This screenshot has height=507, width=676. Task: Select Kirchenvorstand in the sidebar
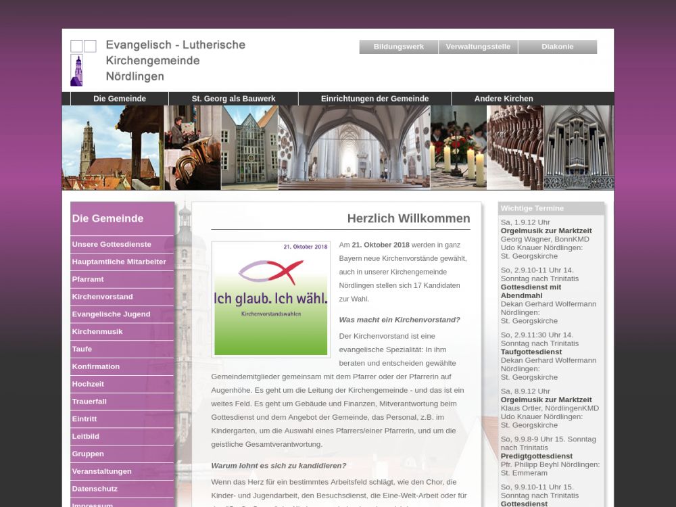[103, 297]
